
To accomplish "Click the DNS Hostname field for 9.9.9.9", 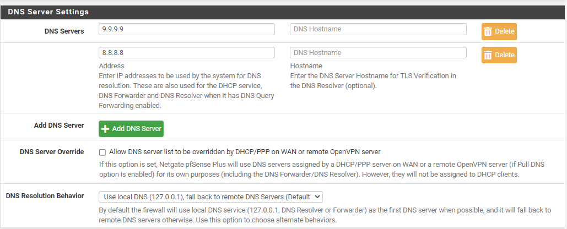I will pos(378,29).
